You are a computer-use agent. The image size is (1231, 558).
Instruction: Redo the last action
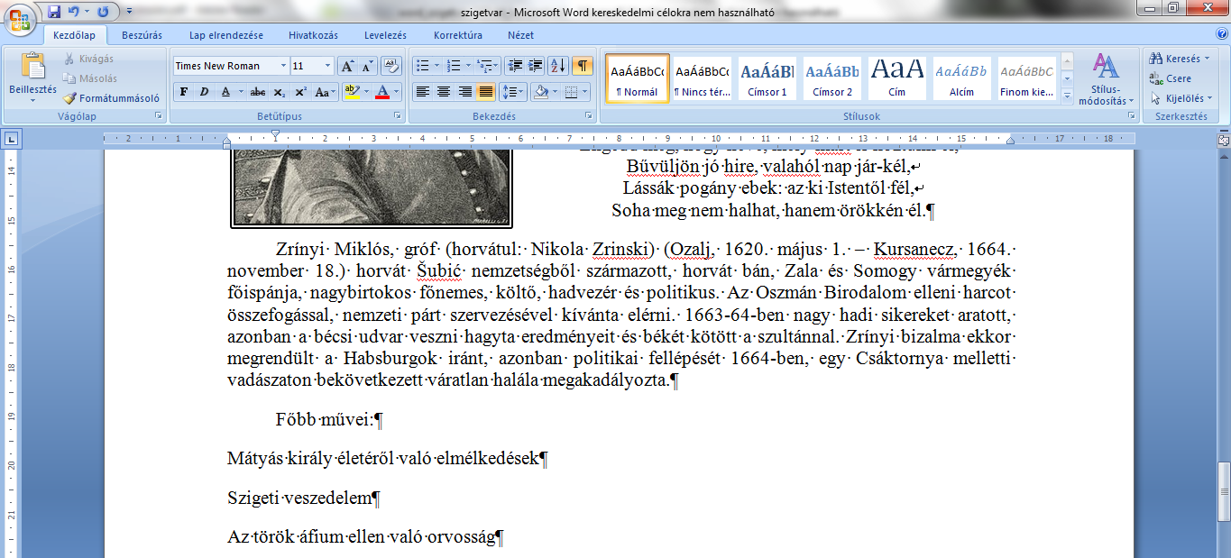pos(103,12)
